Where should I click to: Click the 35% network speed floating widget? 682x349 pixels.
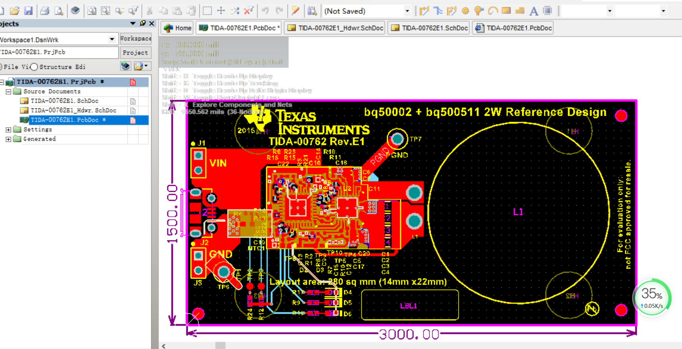pyautogui.click(x=652, y=298)
